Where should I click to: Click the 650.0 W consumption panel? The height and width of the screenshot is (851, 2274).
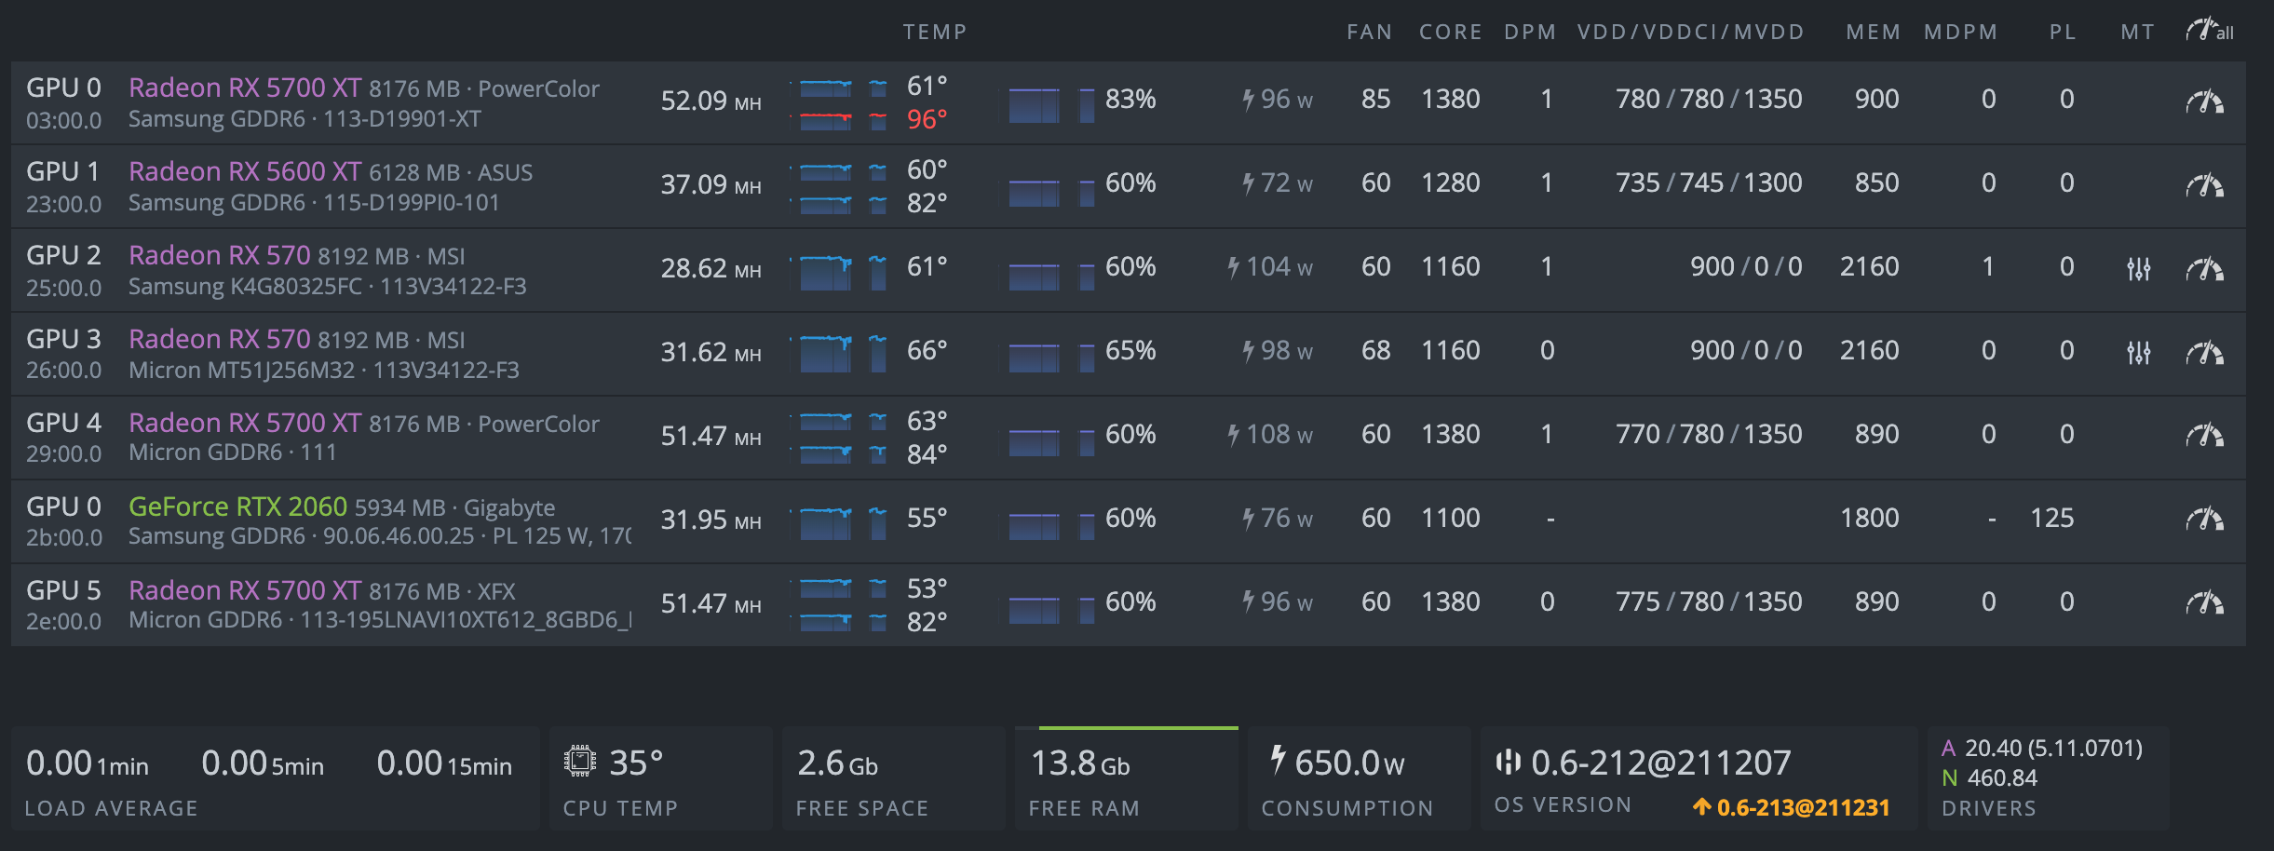pos(1358,778)
